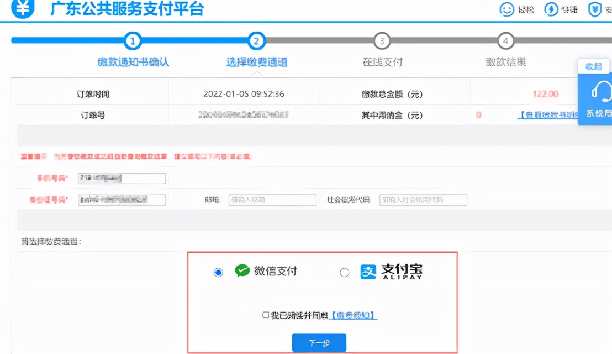
Task: Click step circle 4 for 缴款结果
Action: point(507,40)
